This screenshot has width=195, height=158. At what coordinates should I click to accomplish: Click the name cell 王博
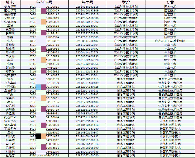[10, 26]
